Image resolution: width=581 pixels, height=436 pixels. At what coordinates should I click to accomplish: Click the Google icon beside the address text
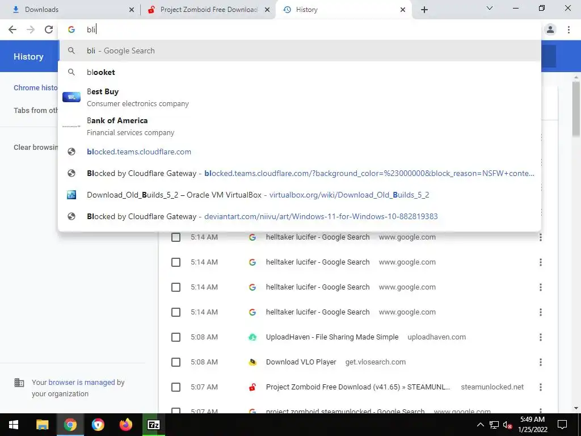click(x=71, y=30)
